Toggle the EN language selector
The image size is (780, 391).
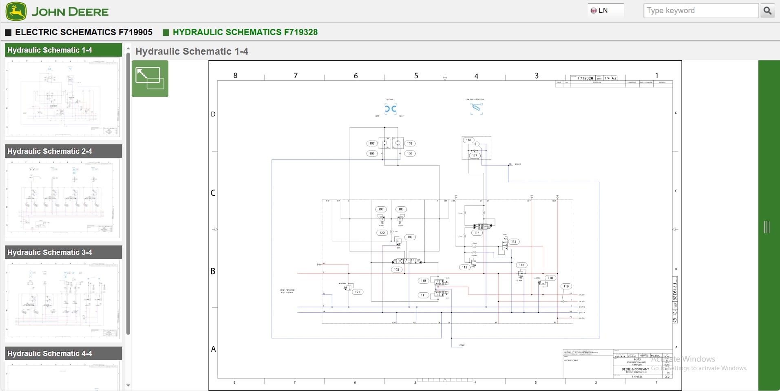pos(605,10)
